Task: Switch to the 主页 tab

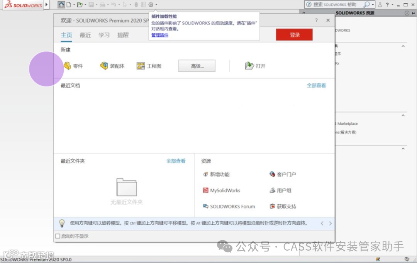Action: pyautogui.click(x=66, y=35)
